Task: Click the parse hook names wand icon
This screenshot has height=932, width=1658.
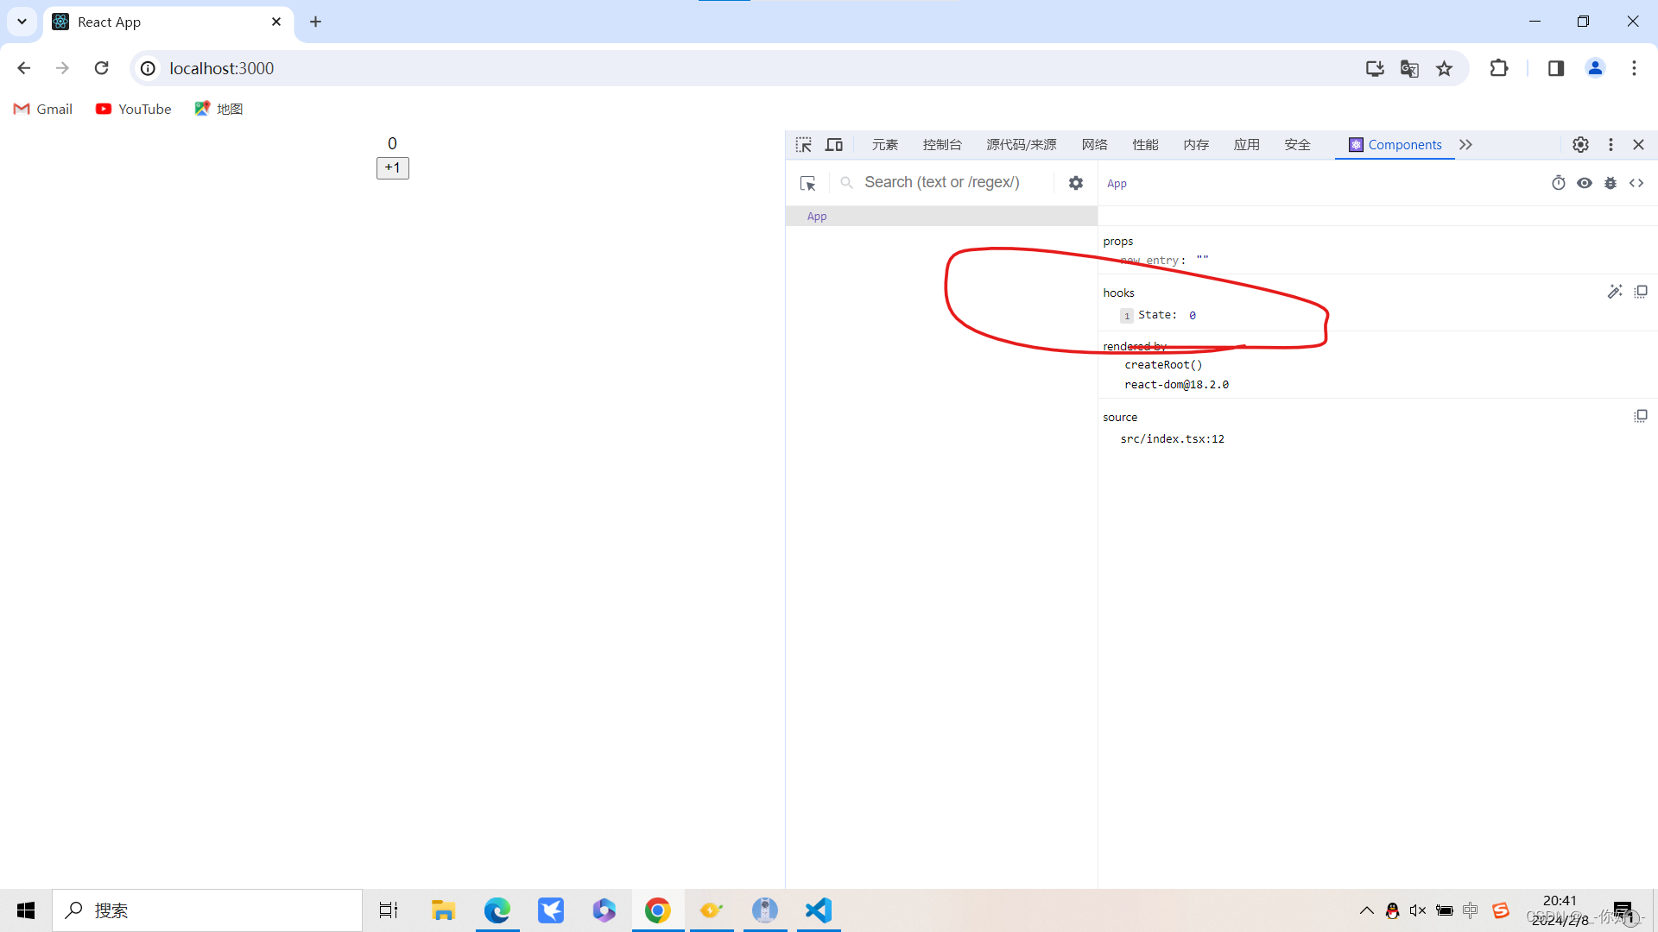Action: (x=1615, y=292)
